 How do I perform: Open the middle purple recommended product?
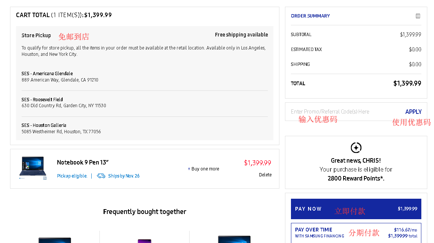pos(144,240)
